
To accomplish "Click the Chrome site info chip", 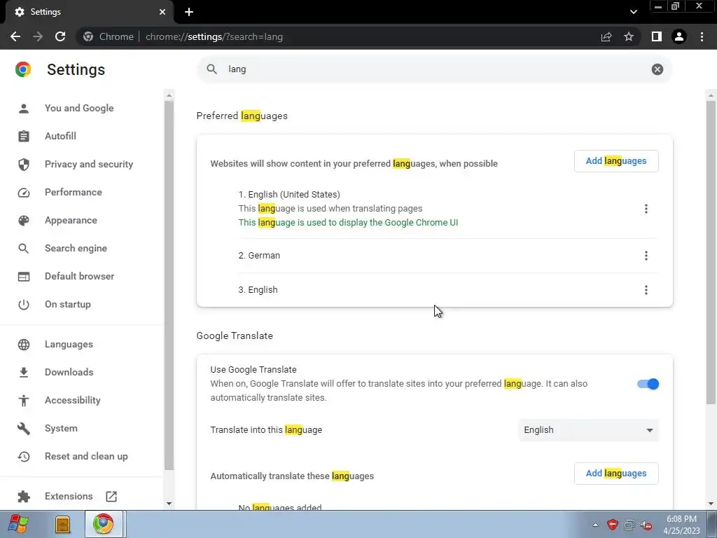I will point(109,36).
